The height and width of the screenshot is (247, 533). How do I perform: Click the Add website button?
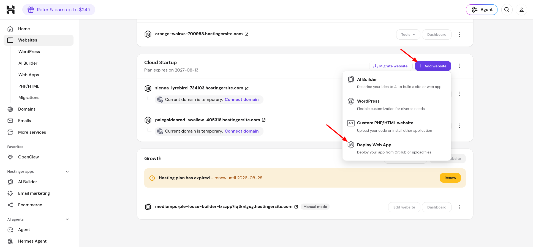(x=433, y=66)
